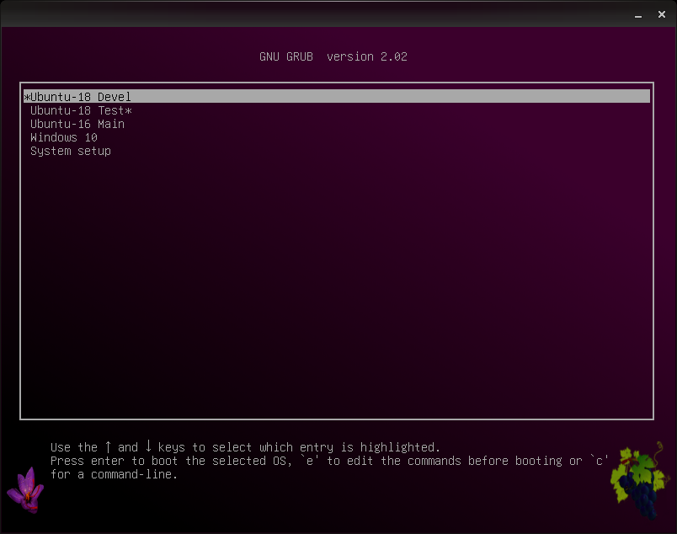This screenshot has height=534, width=677.
Task: Choose the Ubuntu-18 Test* entry
Action: click(81, 110)
